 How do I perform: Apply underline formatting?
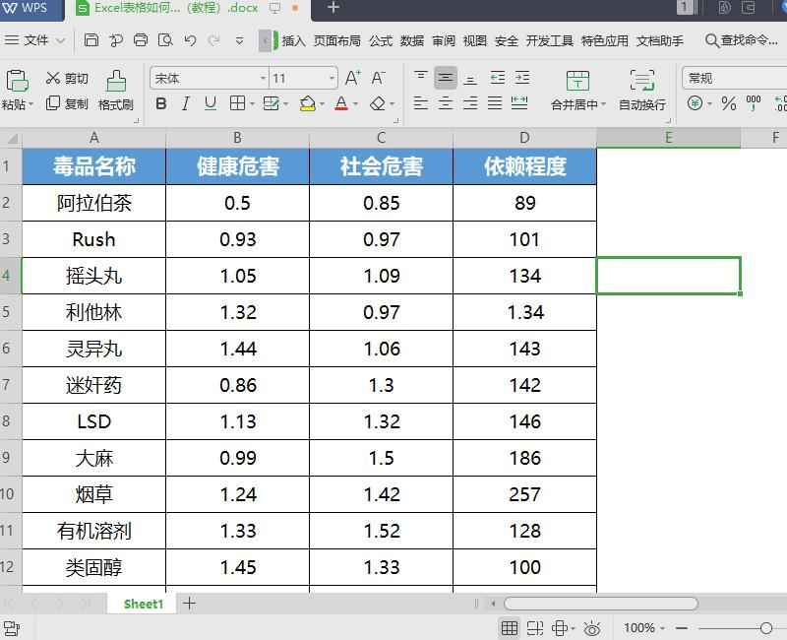pyautogui.click(x=210, y=103)
